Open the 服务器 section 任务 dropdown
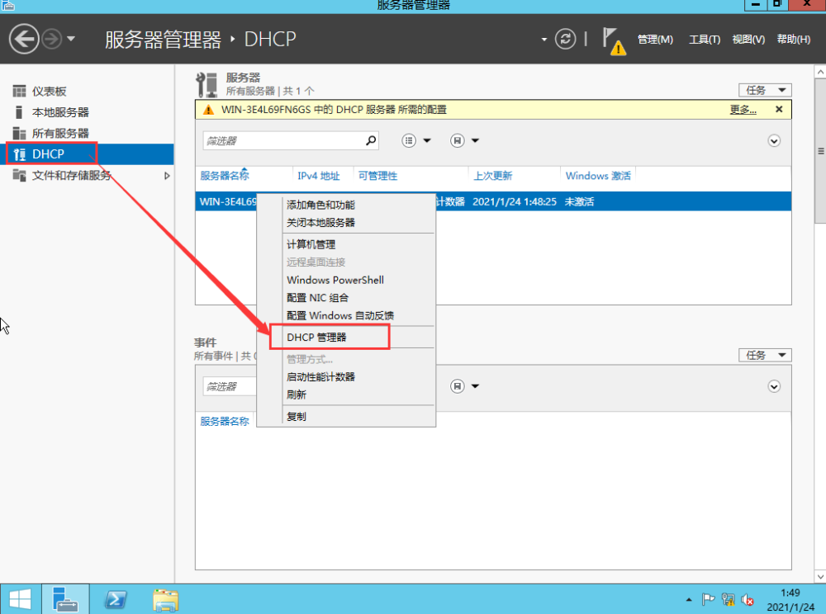This screenshot has height=614, width=826. click(765, 91)
